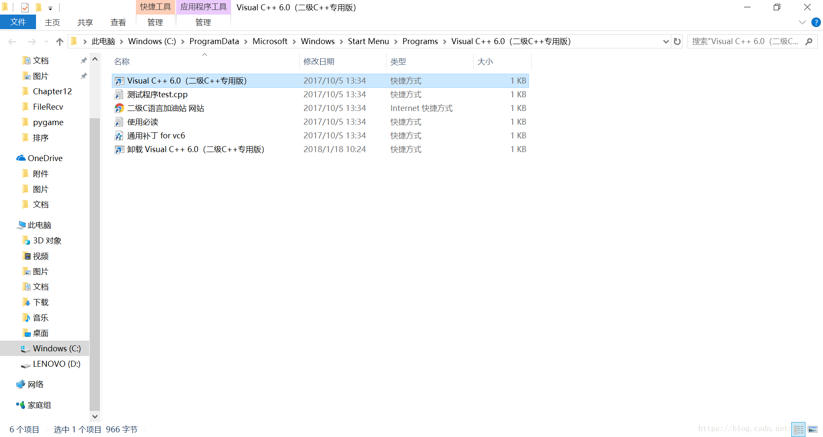
Task: Click the search magnifier icon
Action: (809, 42)
